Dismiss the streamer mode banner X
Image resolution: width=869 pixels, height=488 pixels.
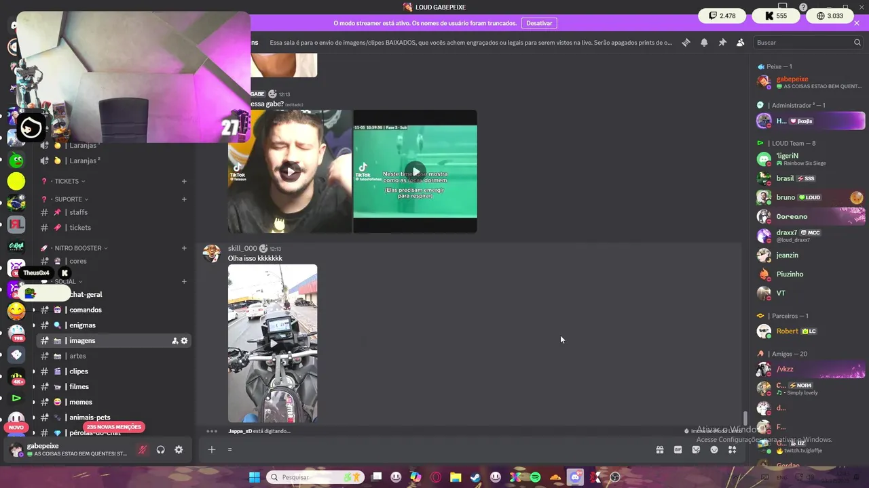point(856,23)
